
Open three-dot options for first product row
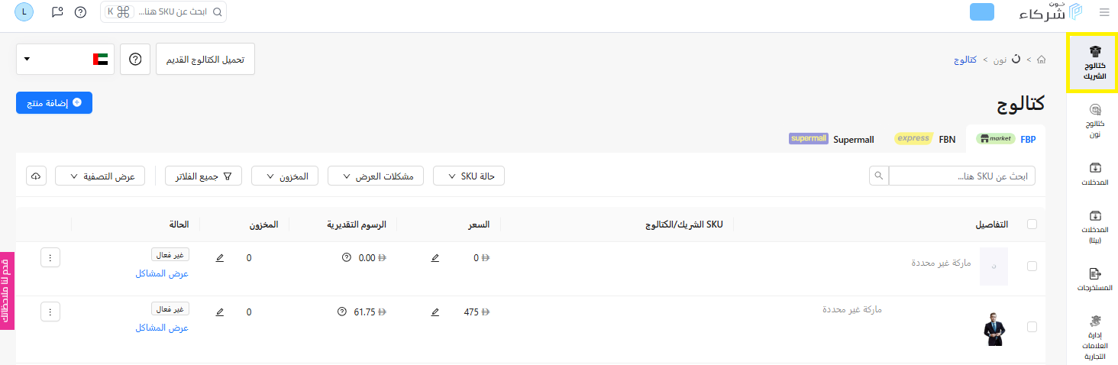point(50,258)
